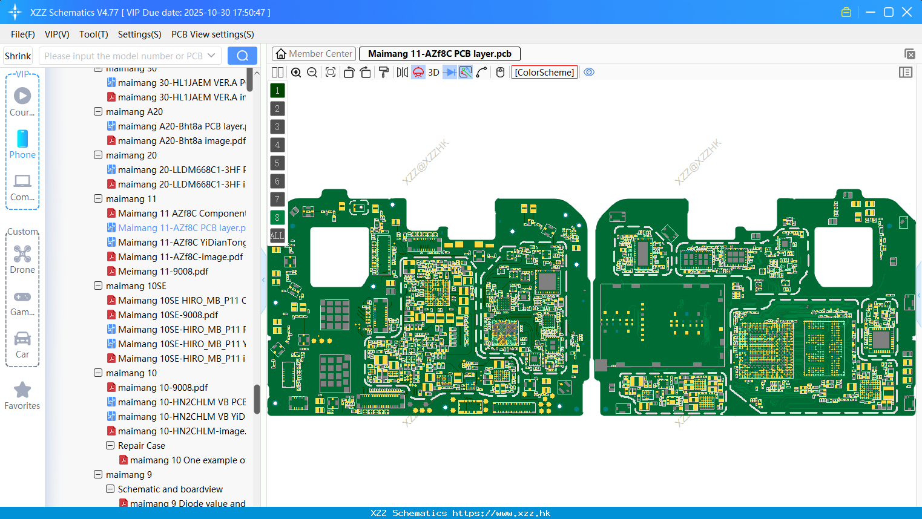Mirror flip the PCB view
922x519 pixels.
click(x=403, y=73)
